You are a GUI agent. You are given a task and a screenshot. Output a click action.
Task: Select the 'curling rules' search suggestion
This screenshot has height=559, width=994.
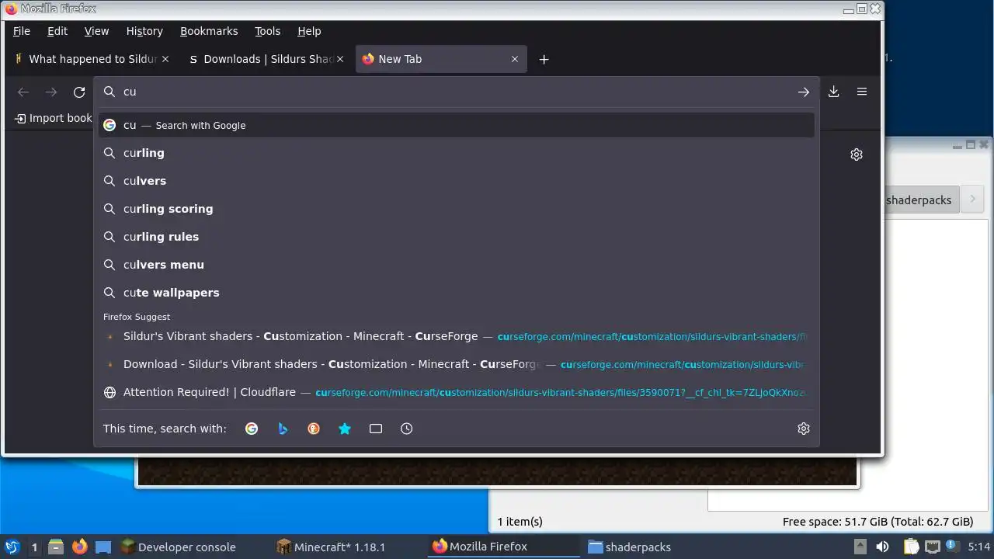click(x=457, y=237)
